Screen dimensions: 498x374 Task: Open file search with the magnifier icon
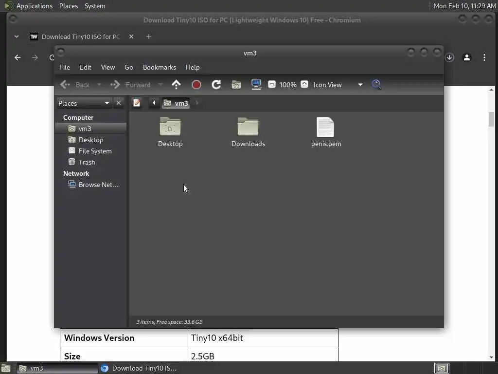(x=376, y=85)
